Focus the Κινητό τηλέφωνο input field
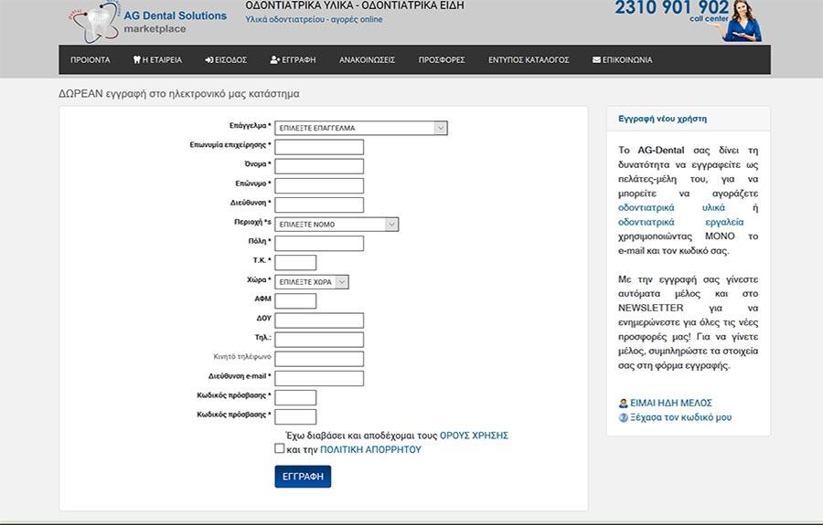The height and width of the screenshot is (525, 823). tap(319, 359)
